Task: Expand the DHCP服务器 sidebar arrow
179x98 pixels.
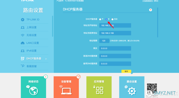Action: [46, 59]
